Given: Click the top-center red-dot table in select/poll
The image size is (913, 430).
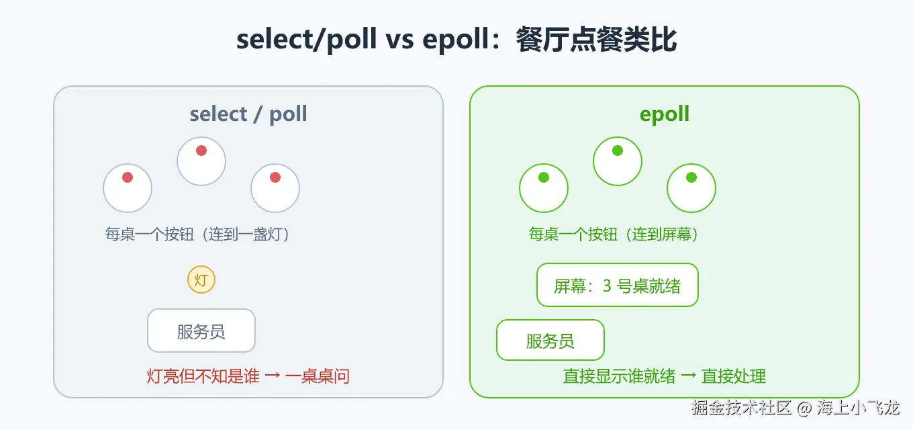Looking at the screenshot, I should click(201, 161).
